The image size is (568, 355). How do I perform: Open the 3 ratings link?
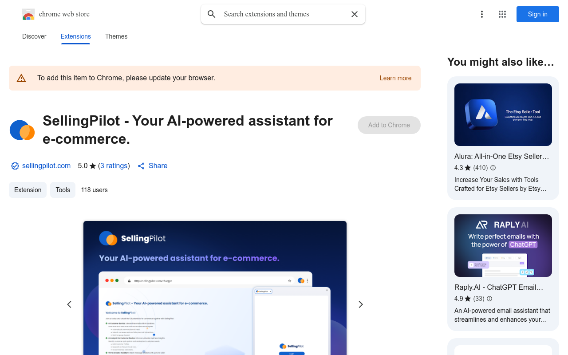tap(114, 166)
